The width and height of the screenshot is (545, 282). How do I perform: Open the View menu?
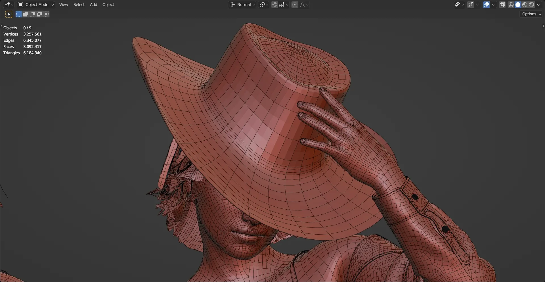(64, 5)
